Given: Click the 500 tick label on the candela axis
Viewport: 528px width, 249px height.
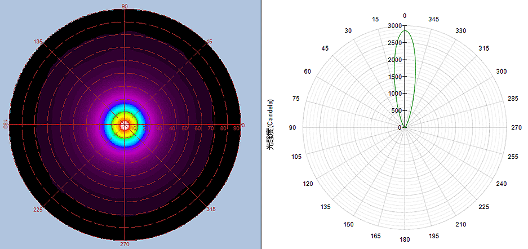Looking at the screenshot, I should (396, 110).
